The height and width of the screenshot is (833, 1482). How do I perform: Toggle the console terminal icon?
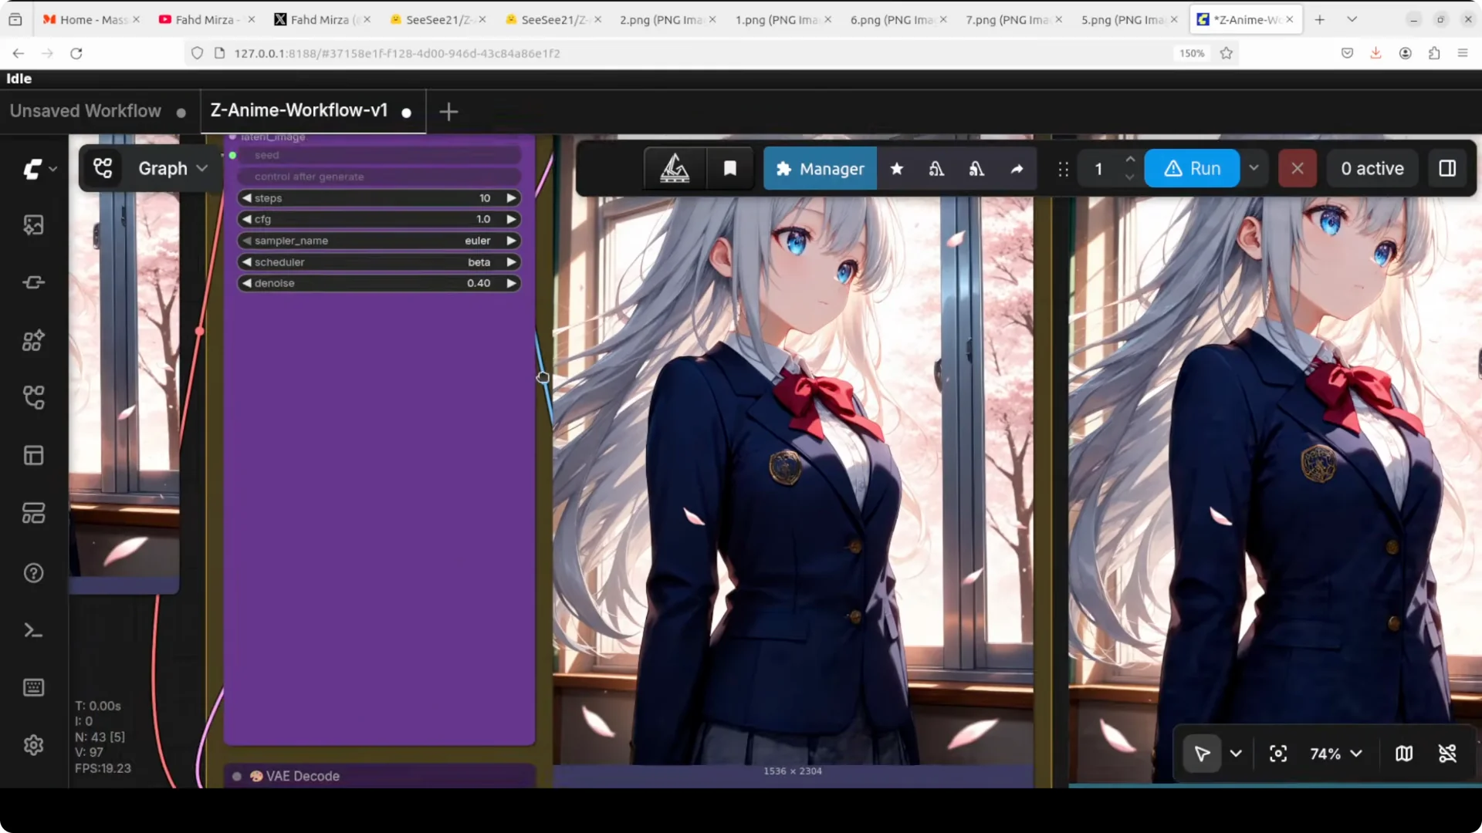[x=33, y=631]
